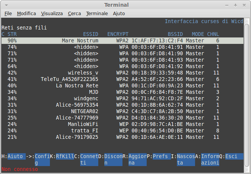Image resolution: width=251 pixels, height=174 pixels.
Task: Toggle RfKill in the bottom bar
Action: coord(65,156)
